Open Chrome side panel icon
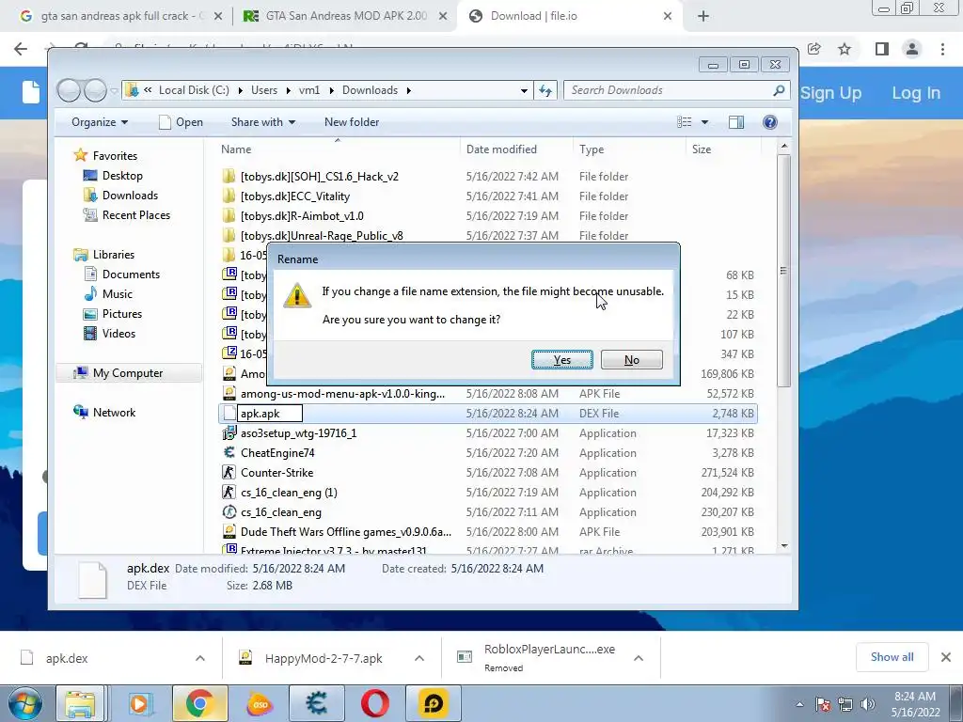Image resolution: width=963 pixels, height=722 pixels. point(881,49)
